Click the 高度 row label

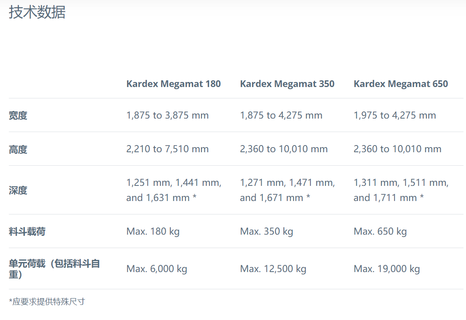(18, 149)
